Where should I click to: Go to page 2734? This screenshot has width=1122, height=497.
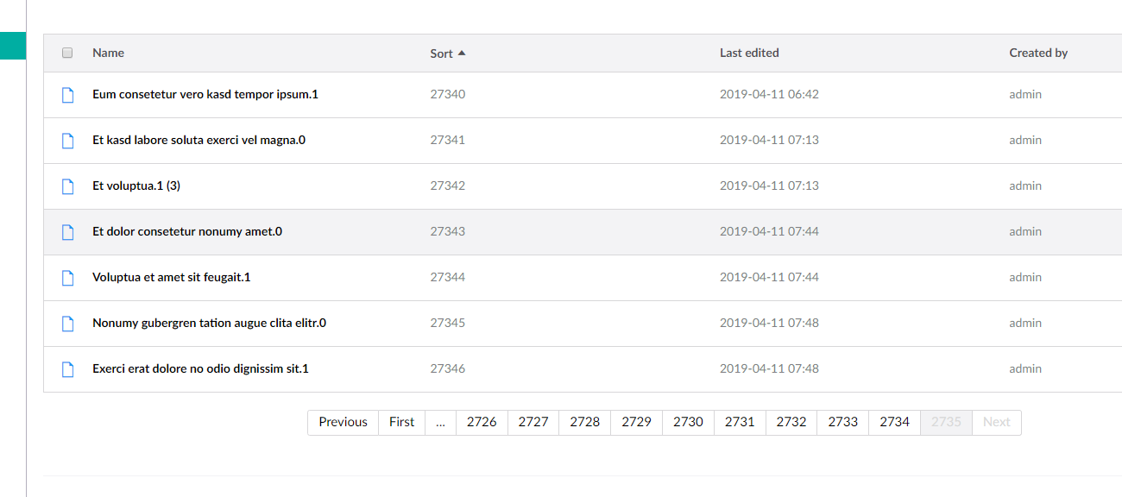(894, 422)
